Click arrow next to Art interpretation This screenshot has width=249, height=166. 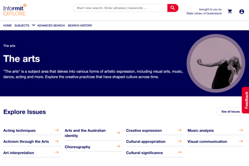point(57,152)
